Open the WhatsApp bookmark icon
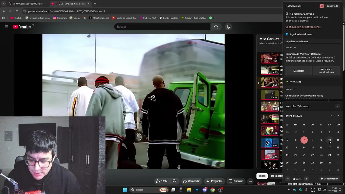 tap(210, 18)
